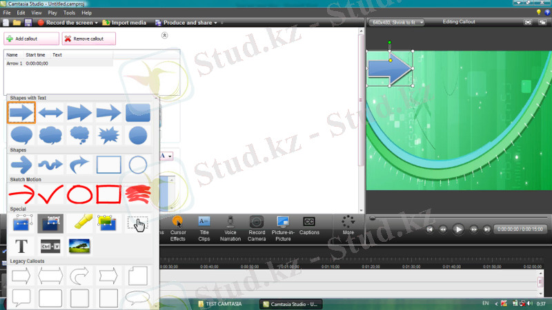Open the Help menu
Image resolution: width=552 pixels, height=310 pixels.
tap(87, 12)
